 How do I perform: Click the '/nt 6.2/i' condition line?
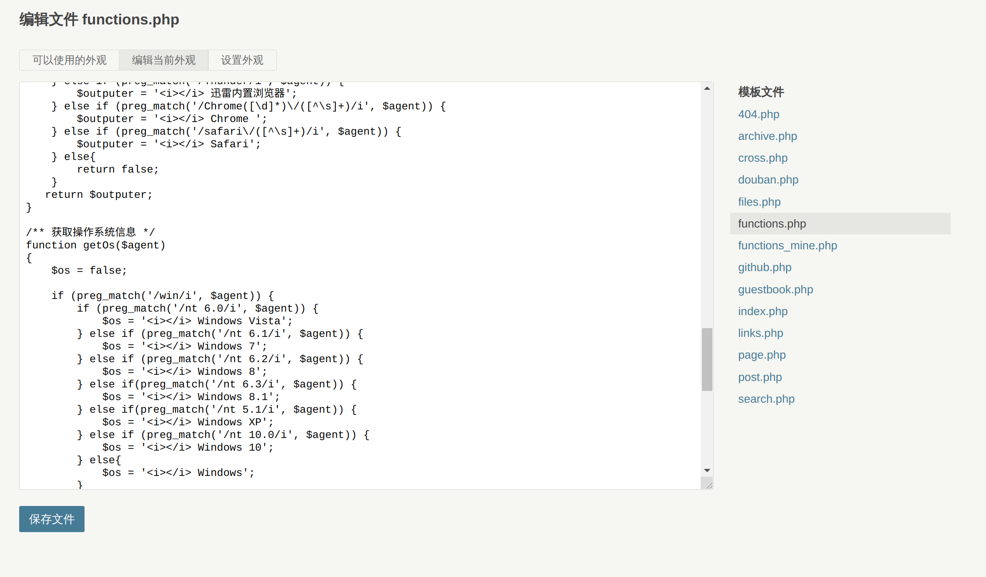220,359
